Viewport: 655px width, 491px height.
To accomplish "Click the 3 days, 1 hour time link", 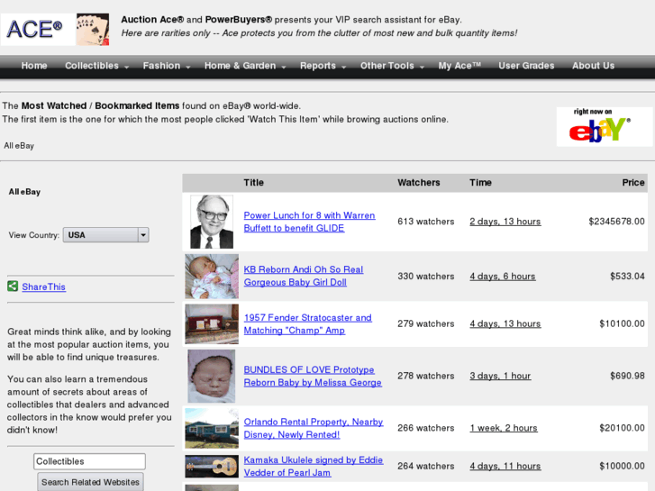I will tap(500, 376).
